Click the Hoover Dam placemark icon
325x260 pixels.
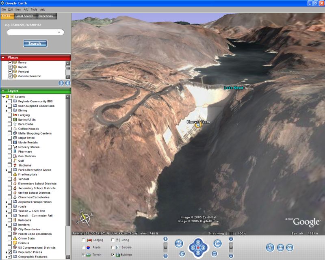(x=198, y=126)
